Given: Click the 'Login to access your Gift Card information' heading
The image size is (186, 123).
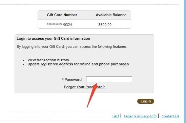Looking at the screenshot, I should click(x=53, y=39).
